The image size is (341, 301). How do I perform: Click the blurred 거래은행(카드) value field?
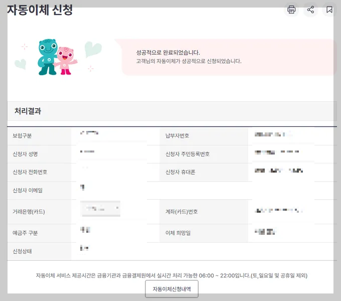pyautogui.click(x=100, y=209)
